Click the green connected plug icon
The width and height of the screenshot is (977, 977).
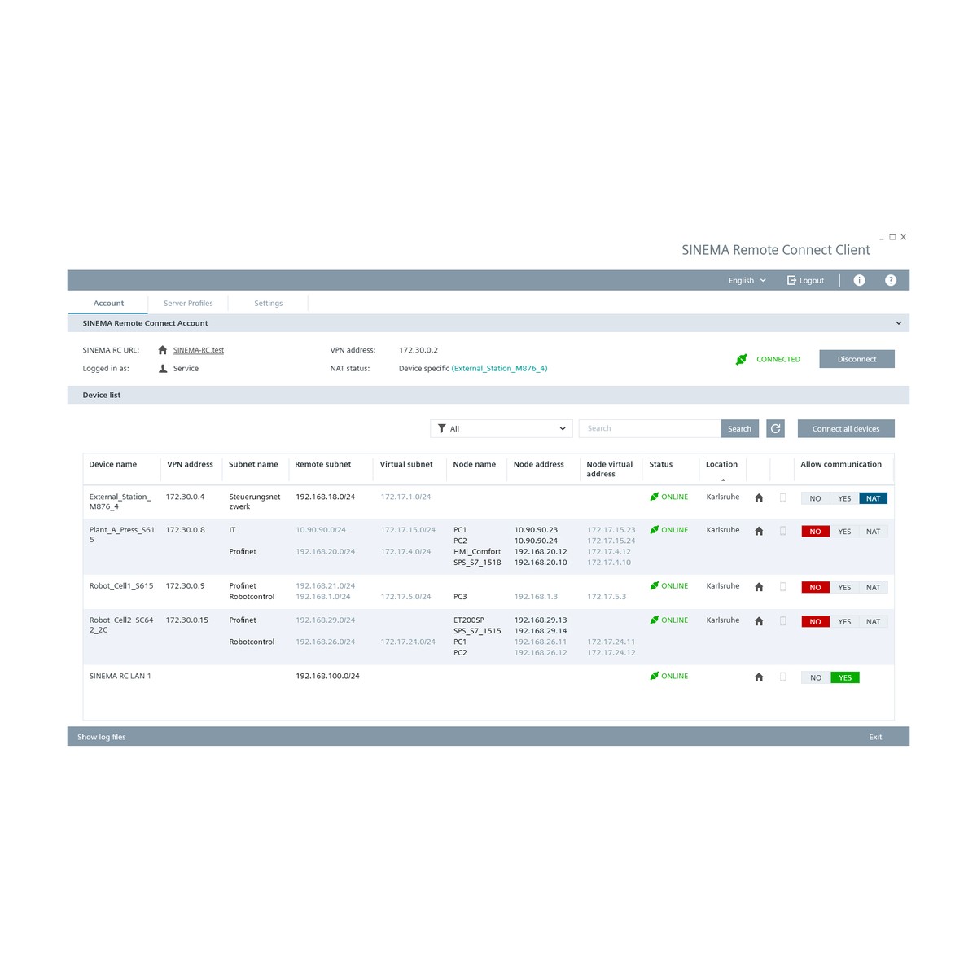[741, 359]
